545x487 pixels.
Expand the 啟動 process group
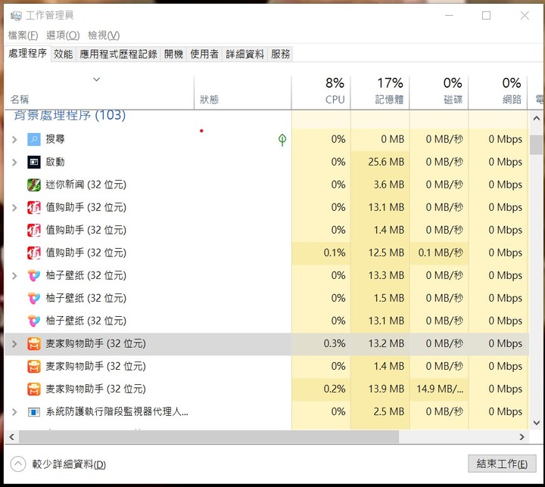coord(14,163)
